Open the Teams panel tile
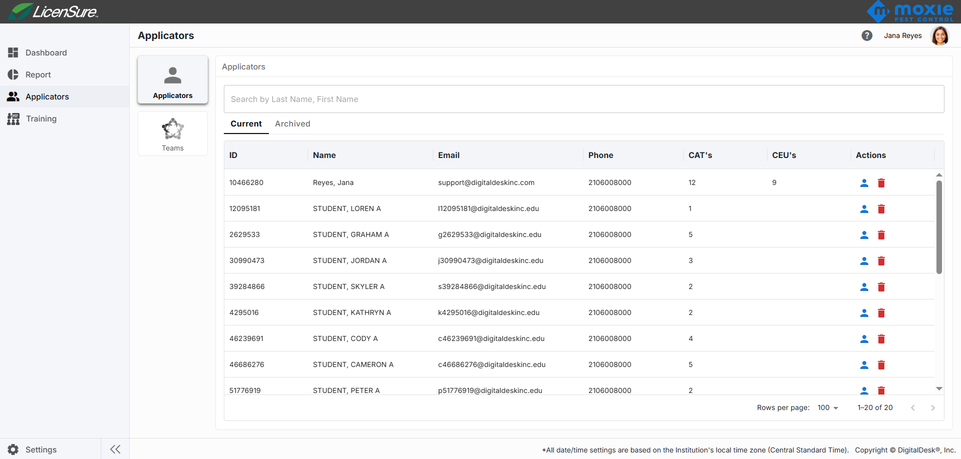 (173, 134)
